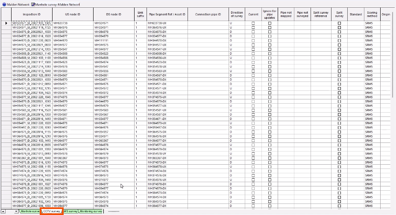This screenshot has width=396, height=215.
Task: Select the Direction of survey column header
Action: [x=237, y=14]
